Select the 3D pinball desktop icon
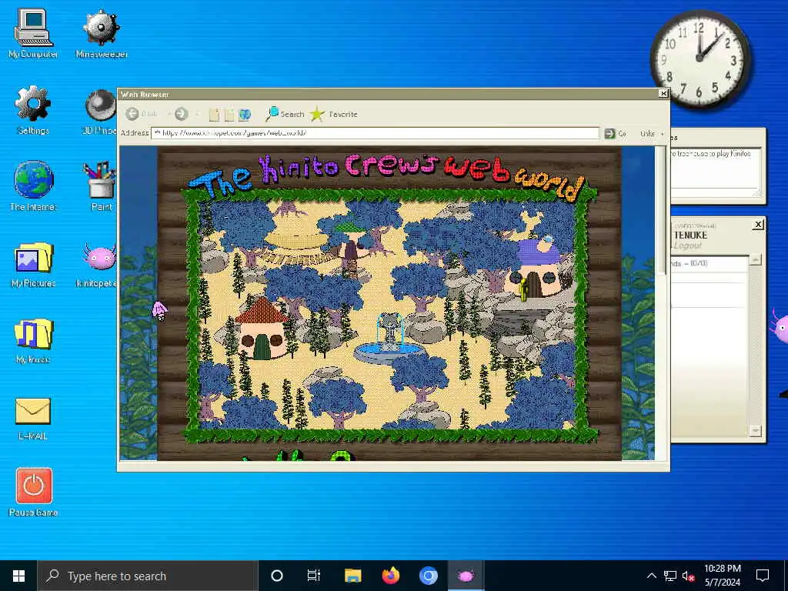This screenshot has height=591, width=788. pos(101,111)
